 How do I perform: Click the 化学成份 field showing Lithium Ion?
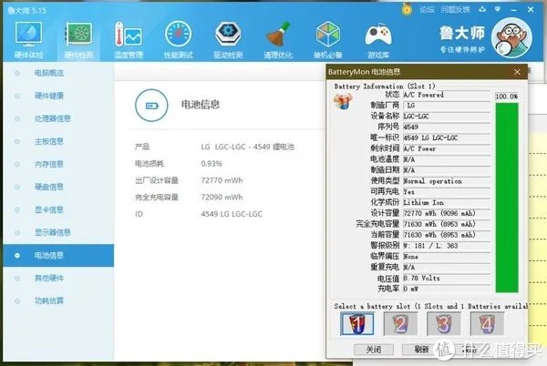(x=447, y=202)
